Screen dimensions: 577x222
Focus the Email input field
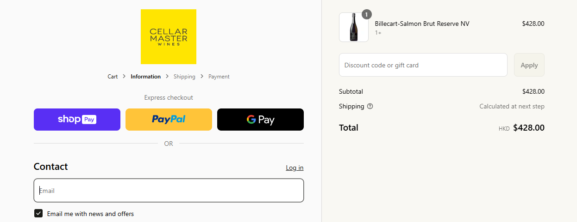(x=169, y=190)
